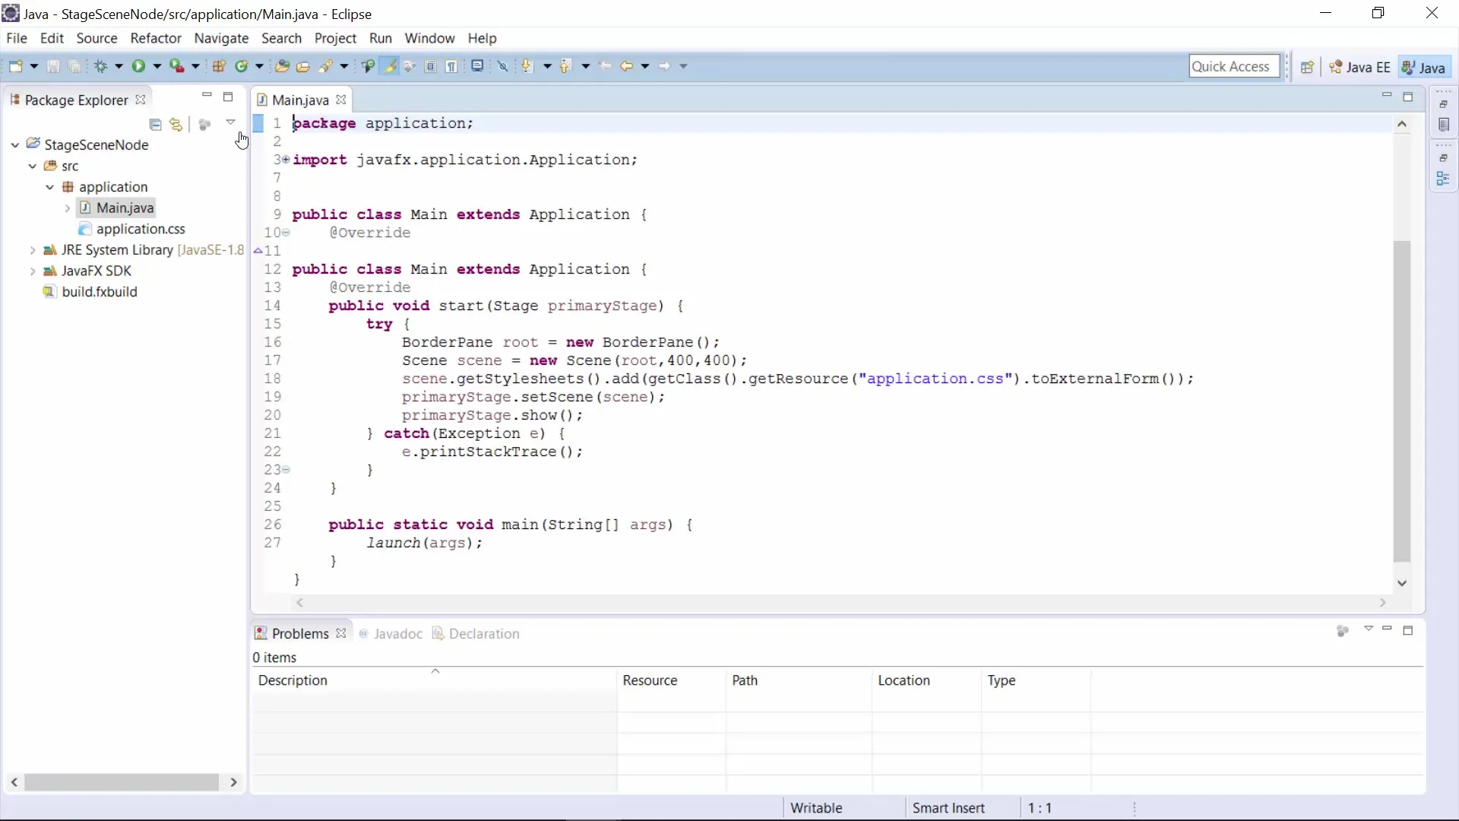This screenshot has width=1459, height=821.
Task: Open the Refactor menu
Action: [156, 38]
